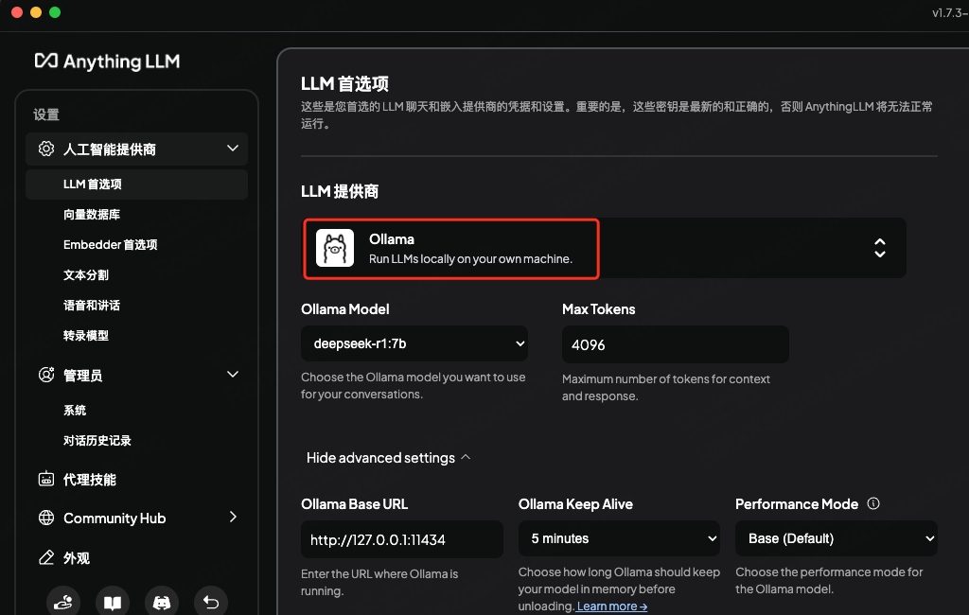Click the Ollama llama logo
The image size is (969, 615).
(335, 248)
